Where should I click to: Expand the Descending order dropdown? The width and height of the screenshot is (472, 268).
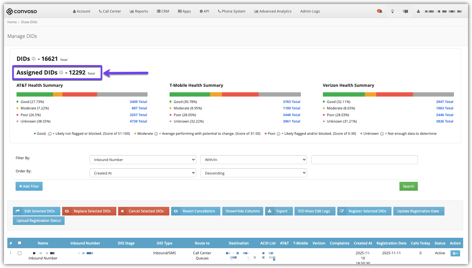point(253,173)
